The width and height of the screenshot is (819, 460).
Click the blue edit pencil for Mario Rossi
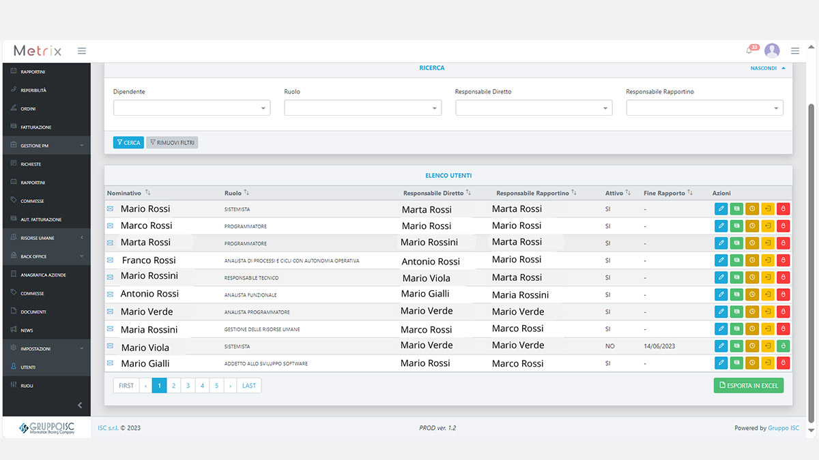(x=721, y=209)
